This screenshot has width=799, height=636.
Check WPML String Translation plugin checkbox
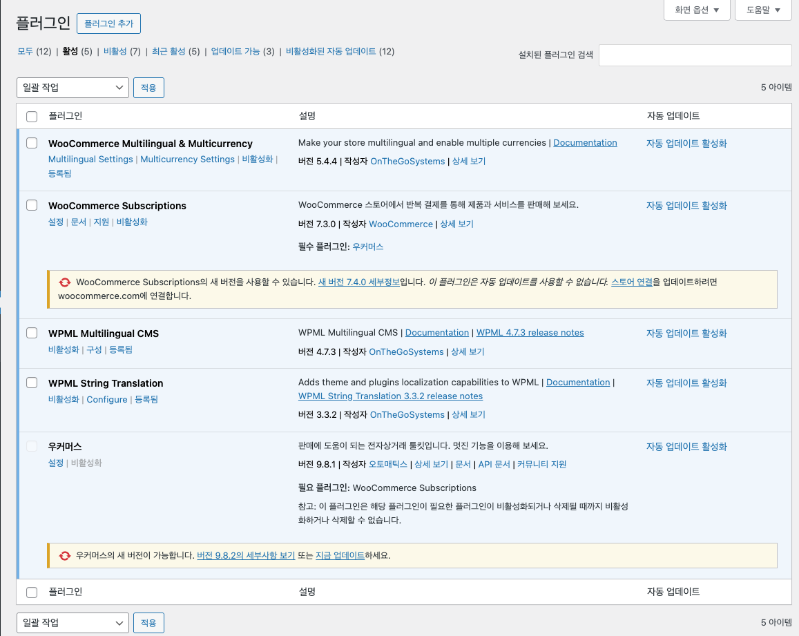[x=32, y=382]
